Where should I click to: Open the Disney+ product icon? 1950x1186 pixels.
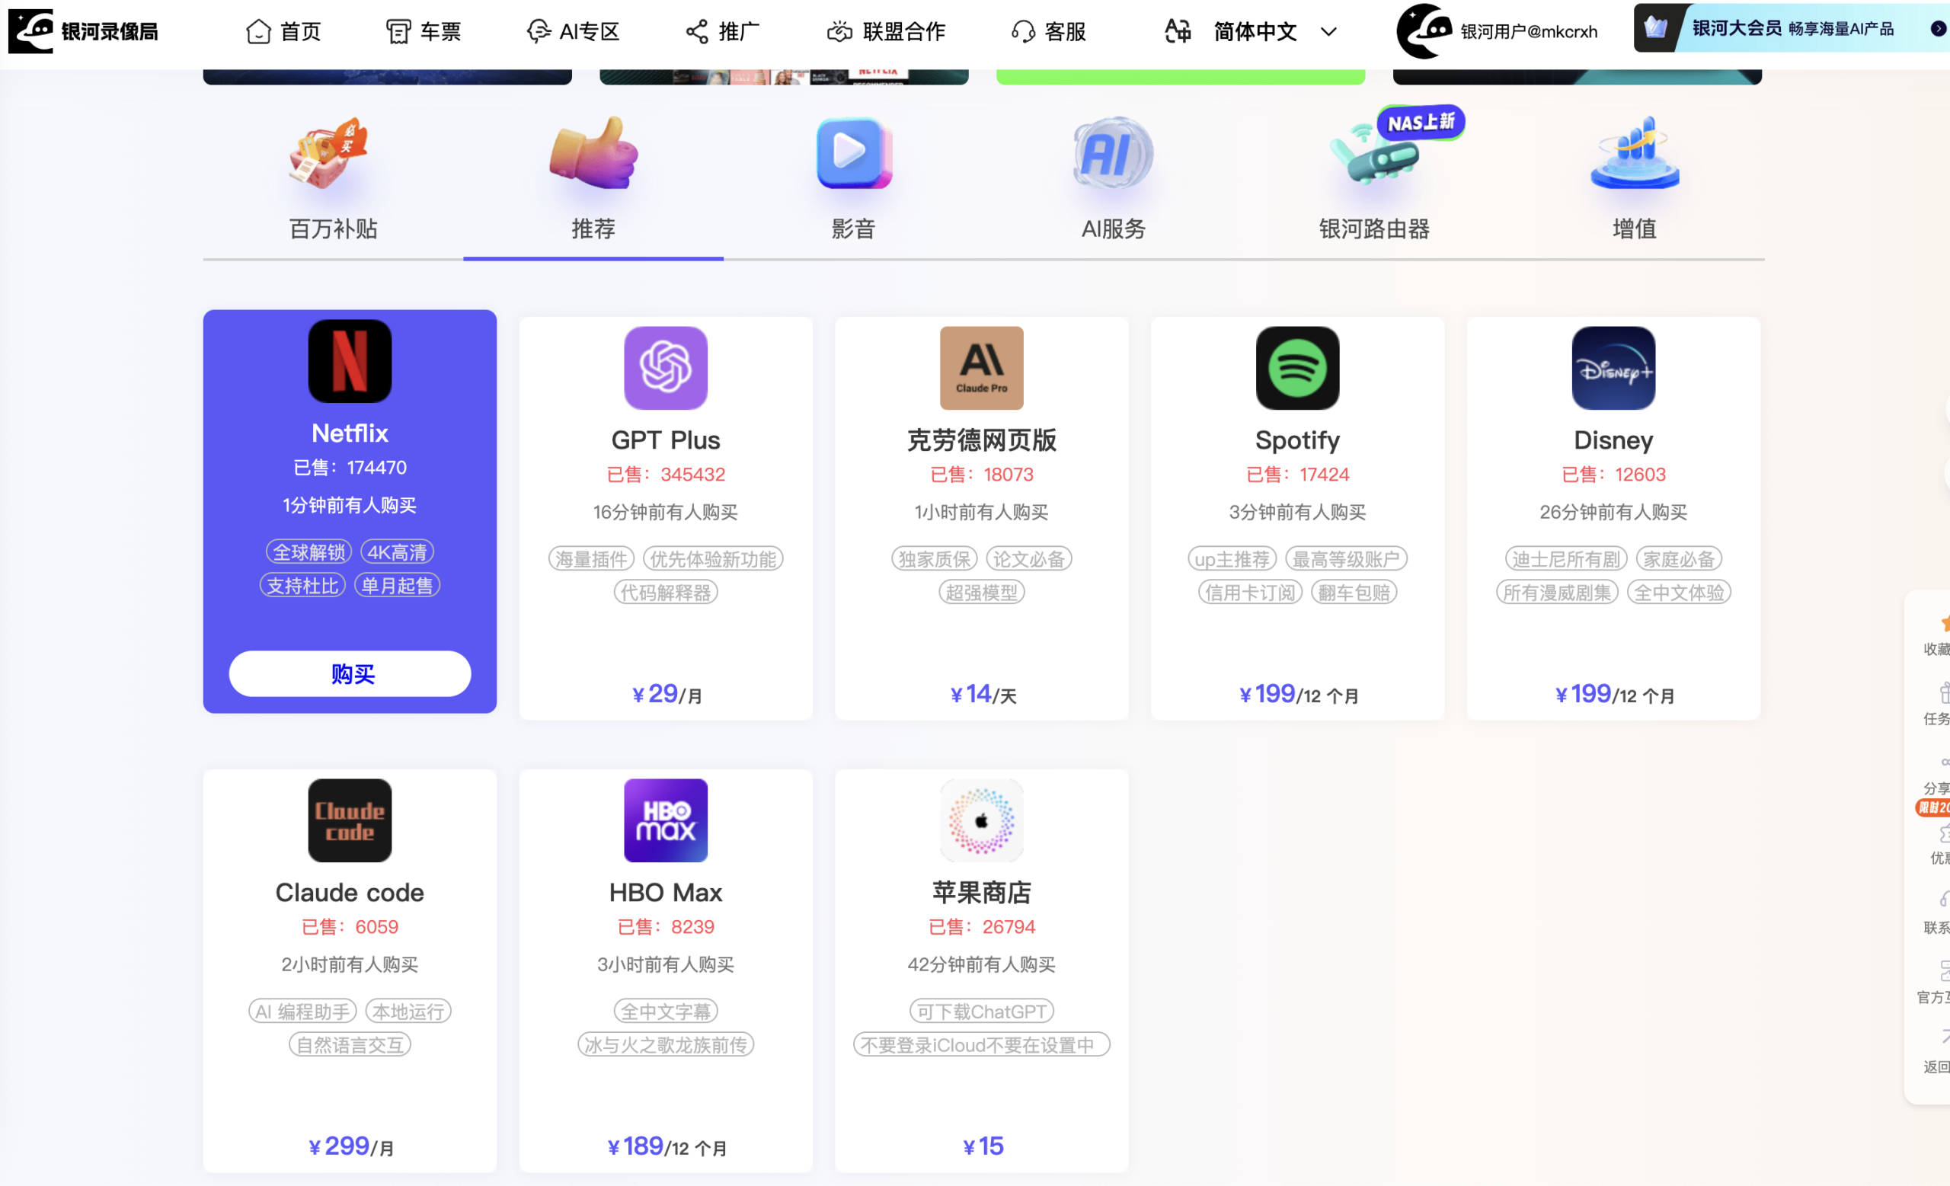click(1613, 368)
